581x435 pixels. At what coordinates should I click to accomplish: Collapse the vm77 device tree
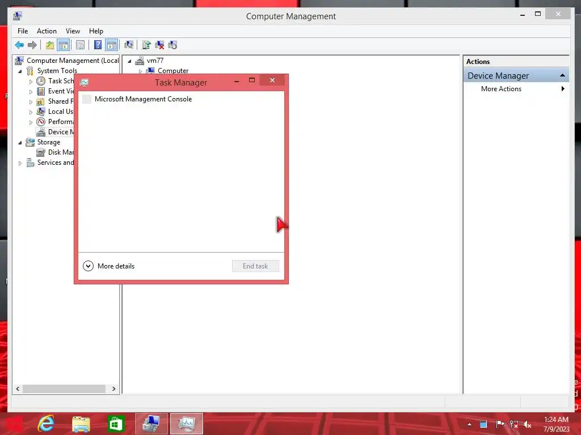point(129,61)
